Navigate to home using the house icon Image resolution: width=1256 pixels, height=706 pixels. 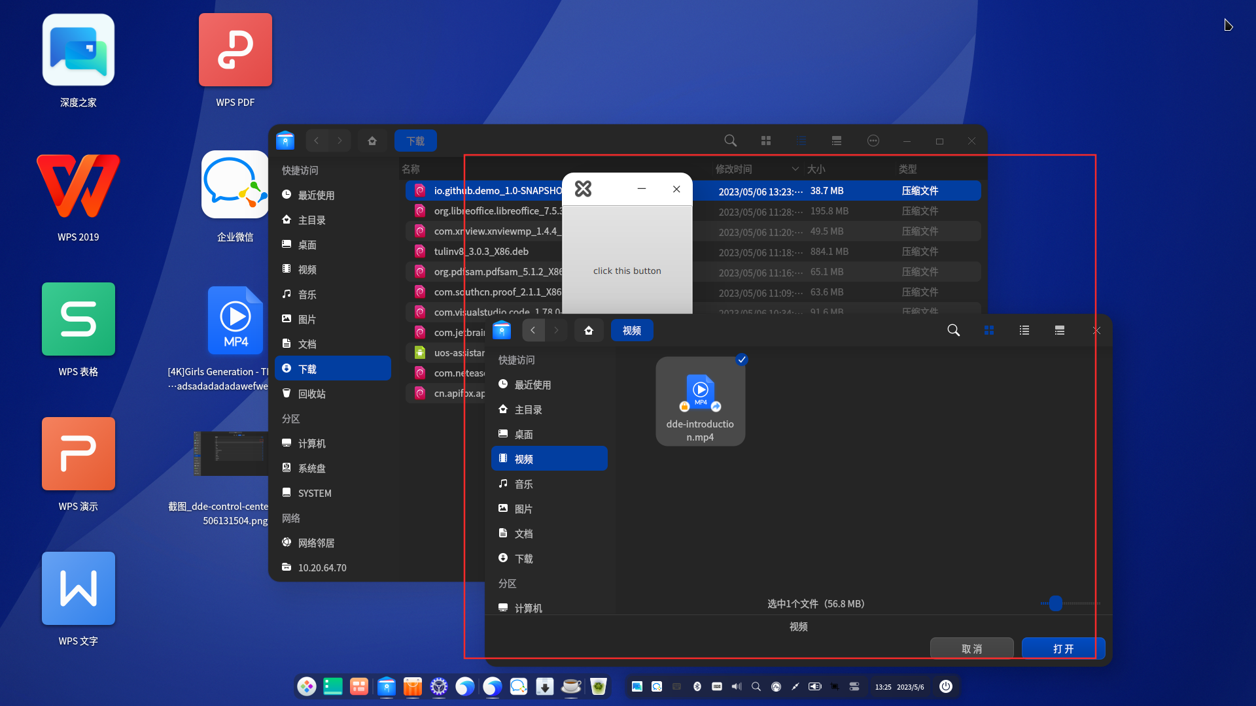372,141
